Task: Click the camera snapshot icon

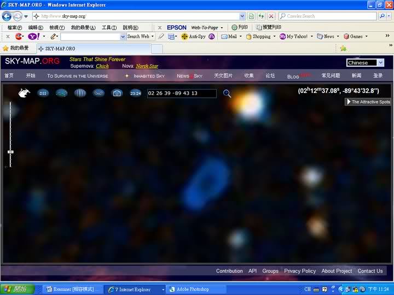Action: point(117,93)
